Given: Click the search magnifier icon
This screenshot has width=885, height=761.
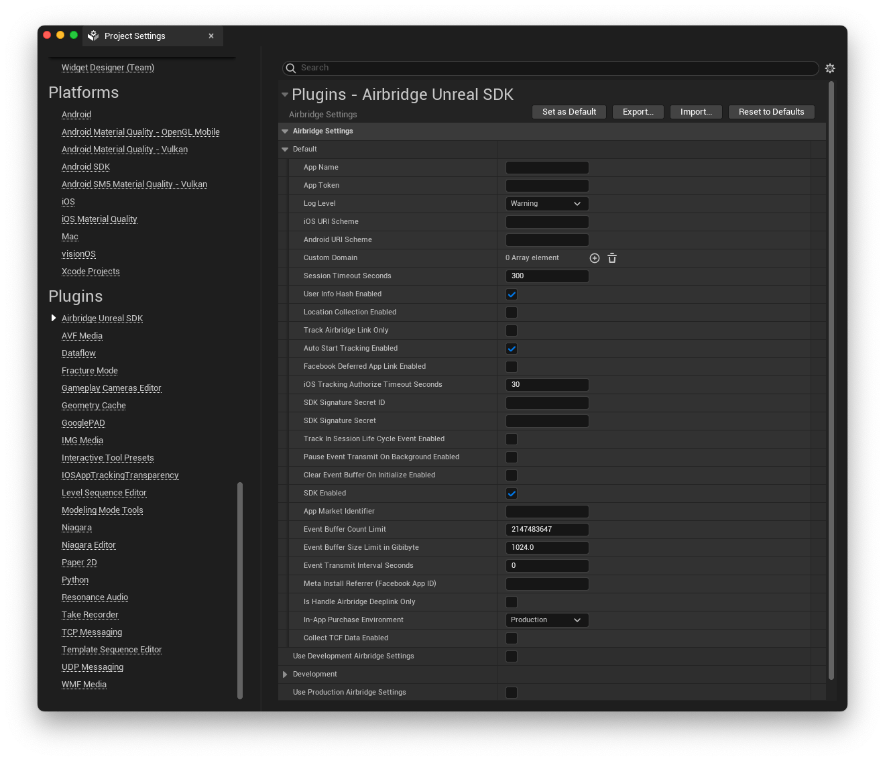Looking at the screenshot, I should (291, 68).
